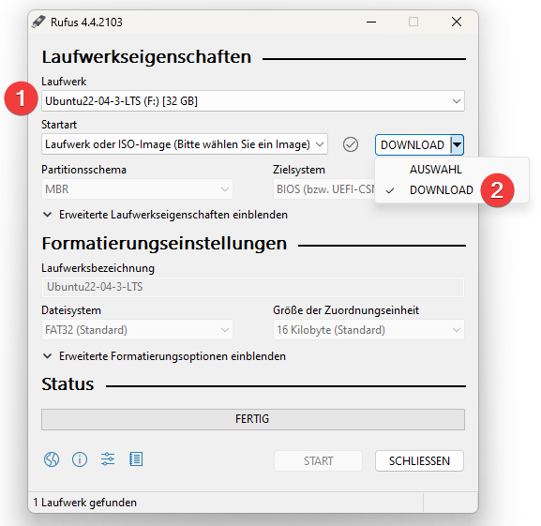Open the Startart boot selection dropdown
This screenshot has height=526, width=541.
pyautogui.click(x=185, y=144)
